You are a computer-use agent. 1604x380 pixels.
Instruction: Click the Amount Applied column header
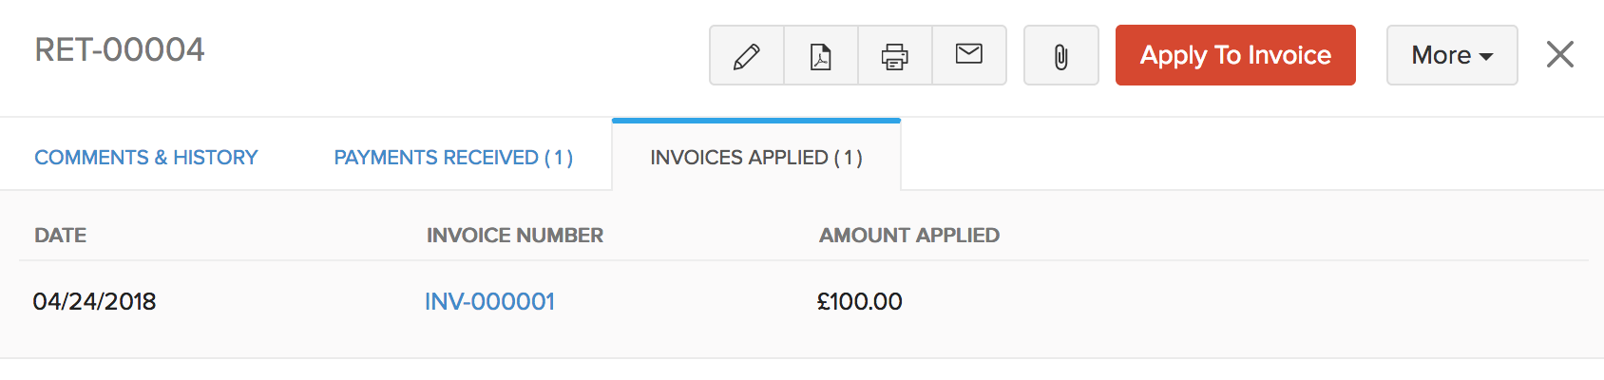pos(909,236)
